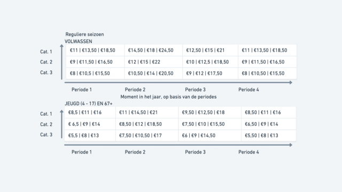This screenshot has height=192, width=342.
Task: Click the €12 | €15 | €22 cell
Action: coord(153,62)
